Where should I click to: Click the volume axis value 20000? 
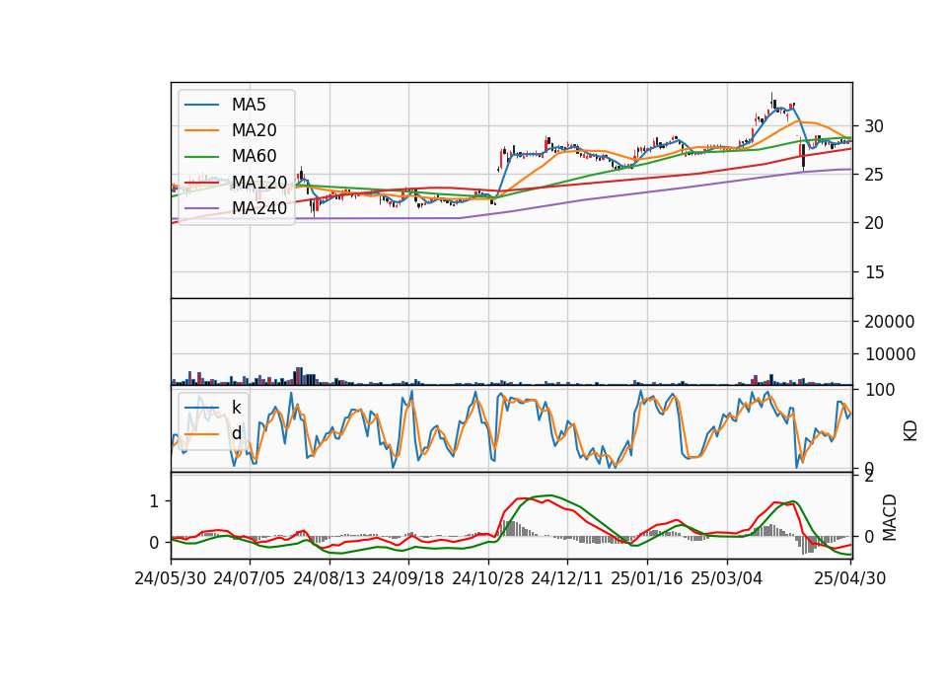[x=890, y=322]
